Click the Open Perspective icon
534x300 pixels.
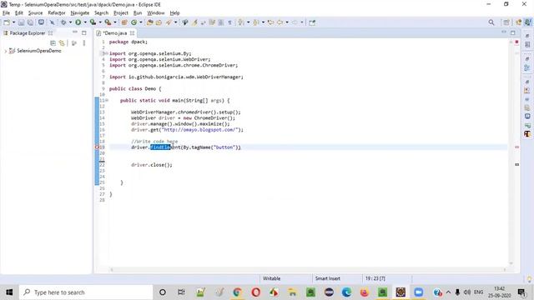click(x=506, y=22)
